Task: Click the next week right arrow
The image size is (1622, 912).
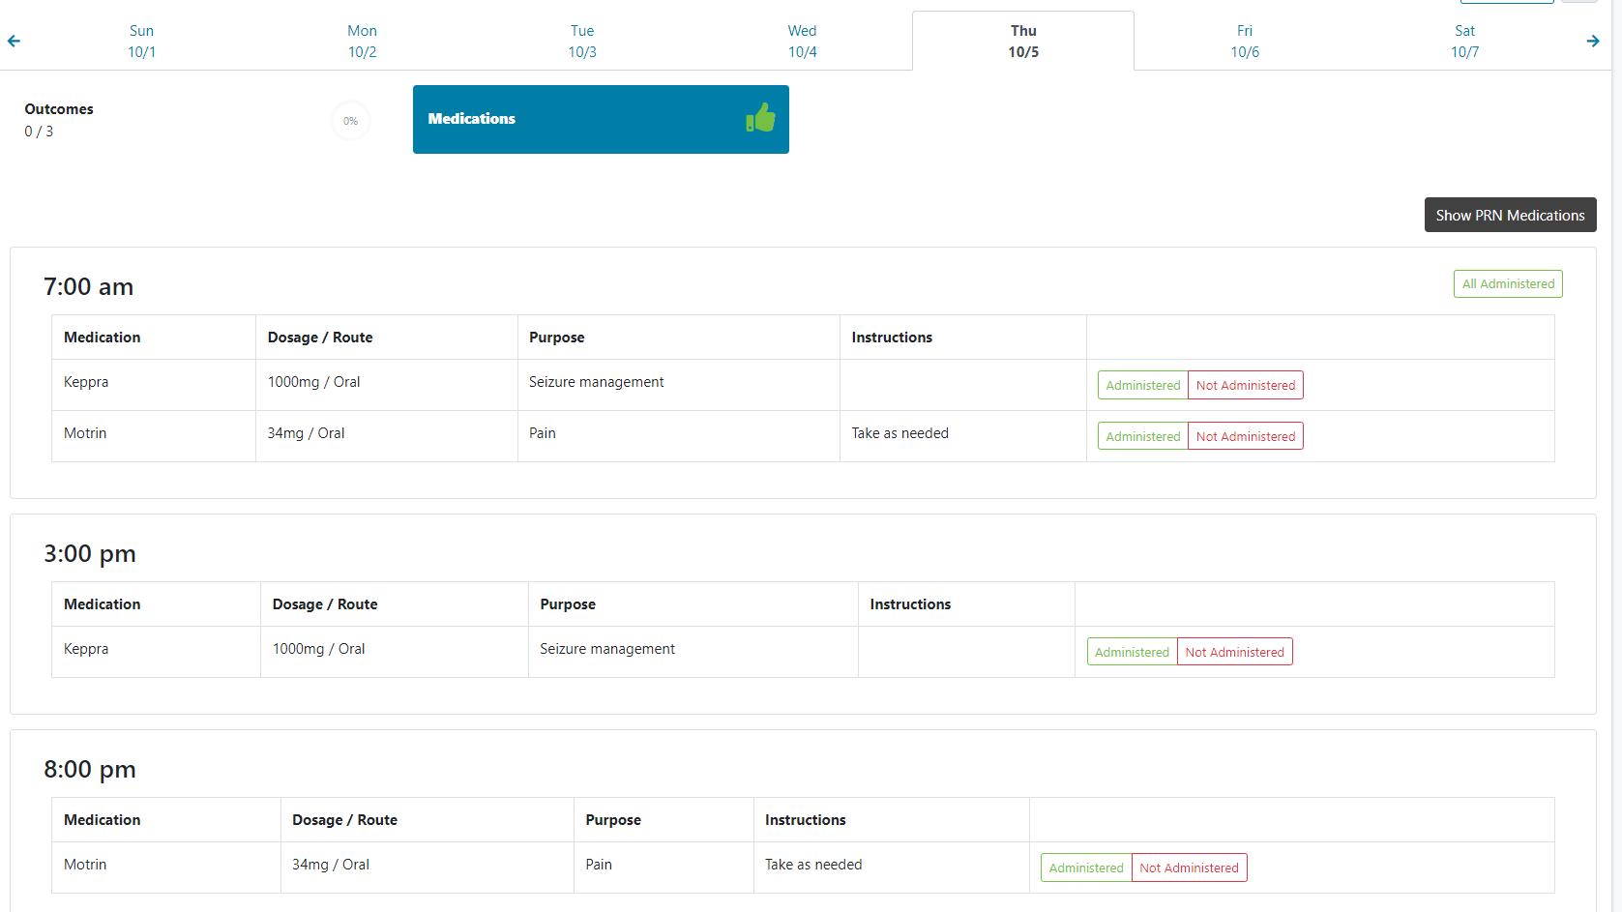Action: point(1592,41)
